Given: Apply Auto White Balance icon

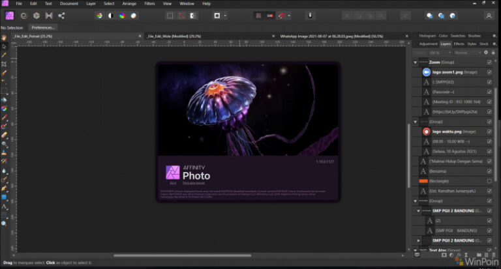Looking at the screenshot, I should 134,16.
